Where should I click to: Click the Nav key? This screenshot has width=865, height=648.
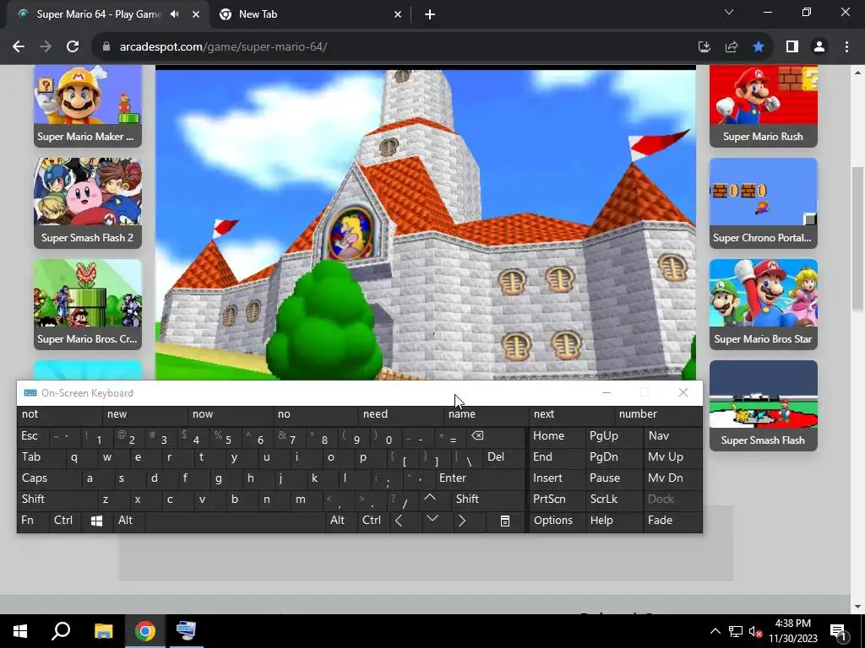(x=672, y=436)
